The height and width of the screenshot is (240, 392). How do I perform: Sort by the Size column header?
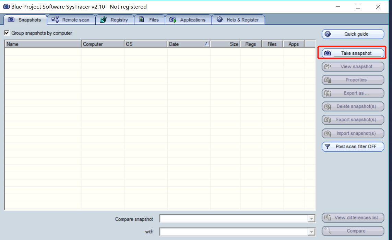[225, 44]
